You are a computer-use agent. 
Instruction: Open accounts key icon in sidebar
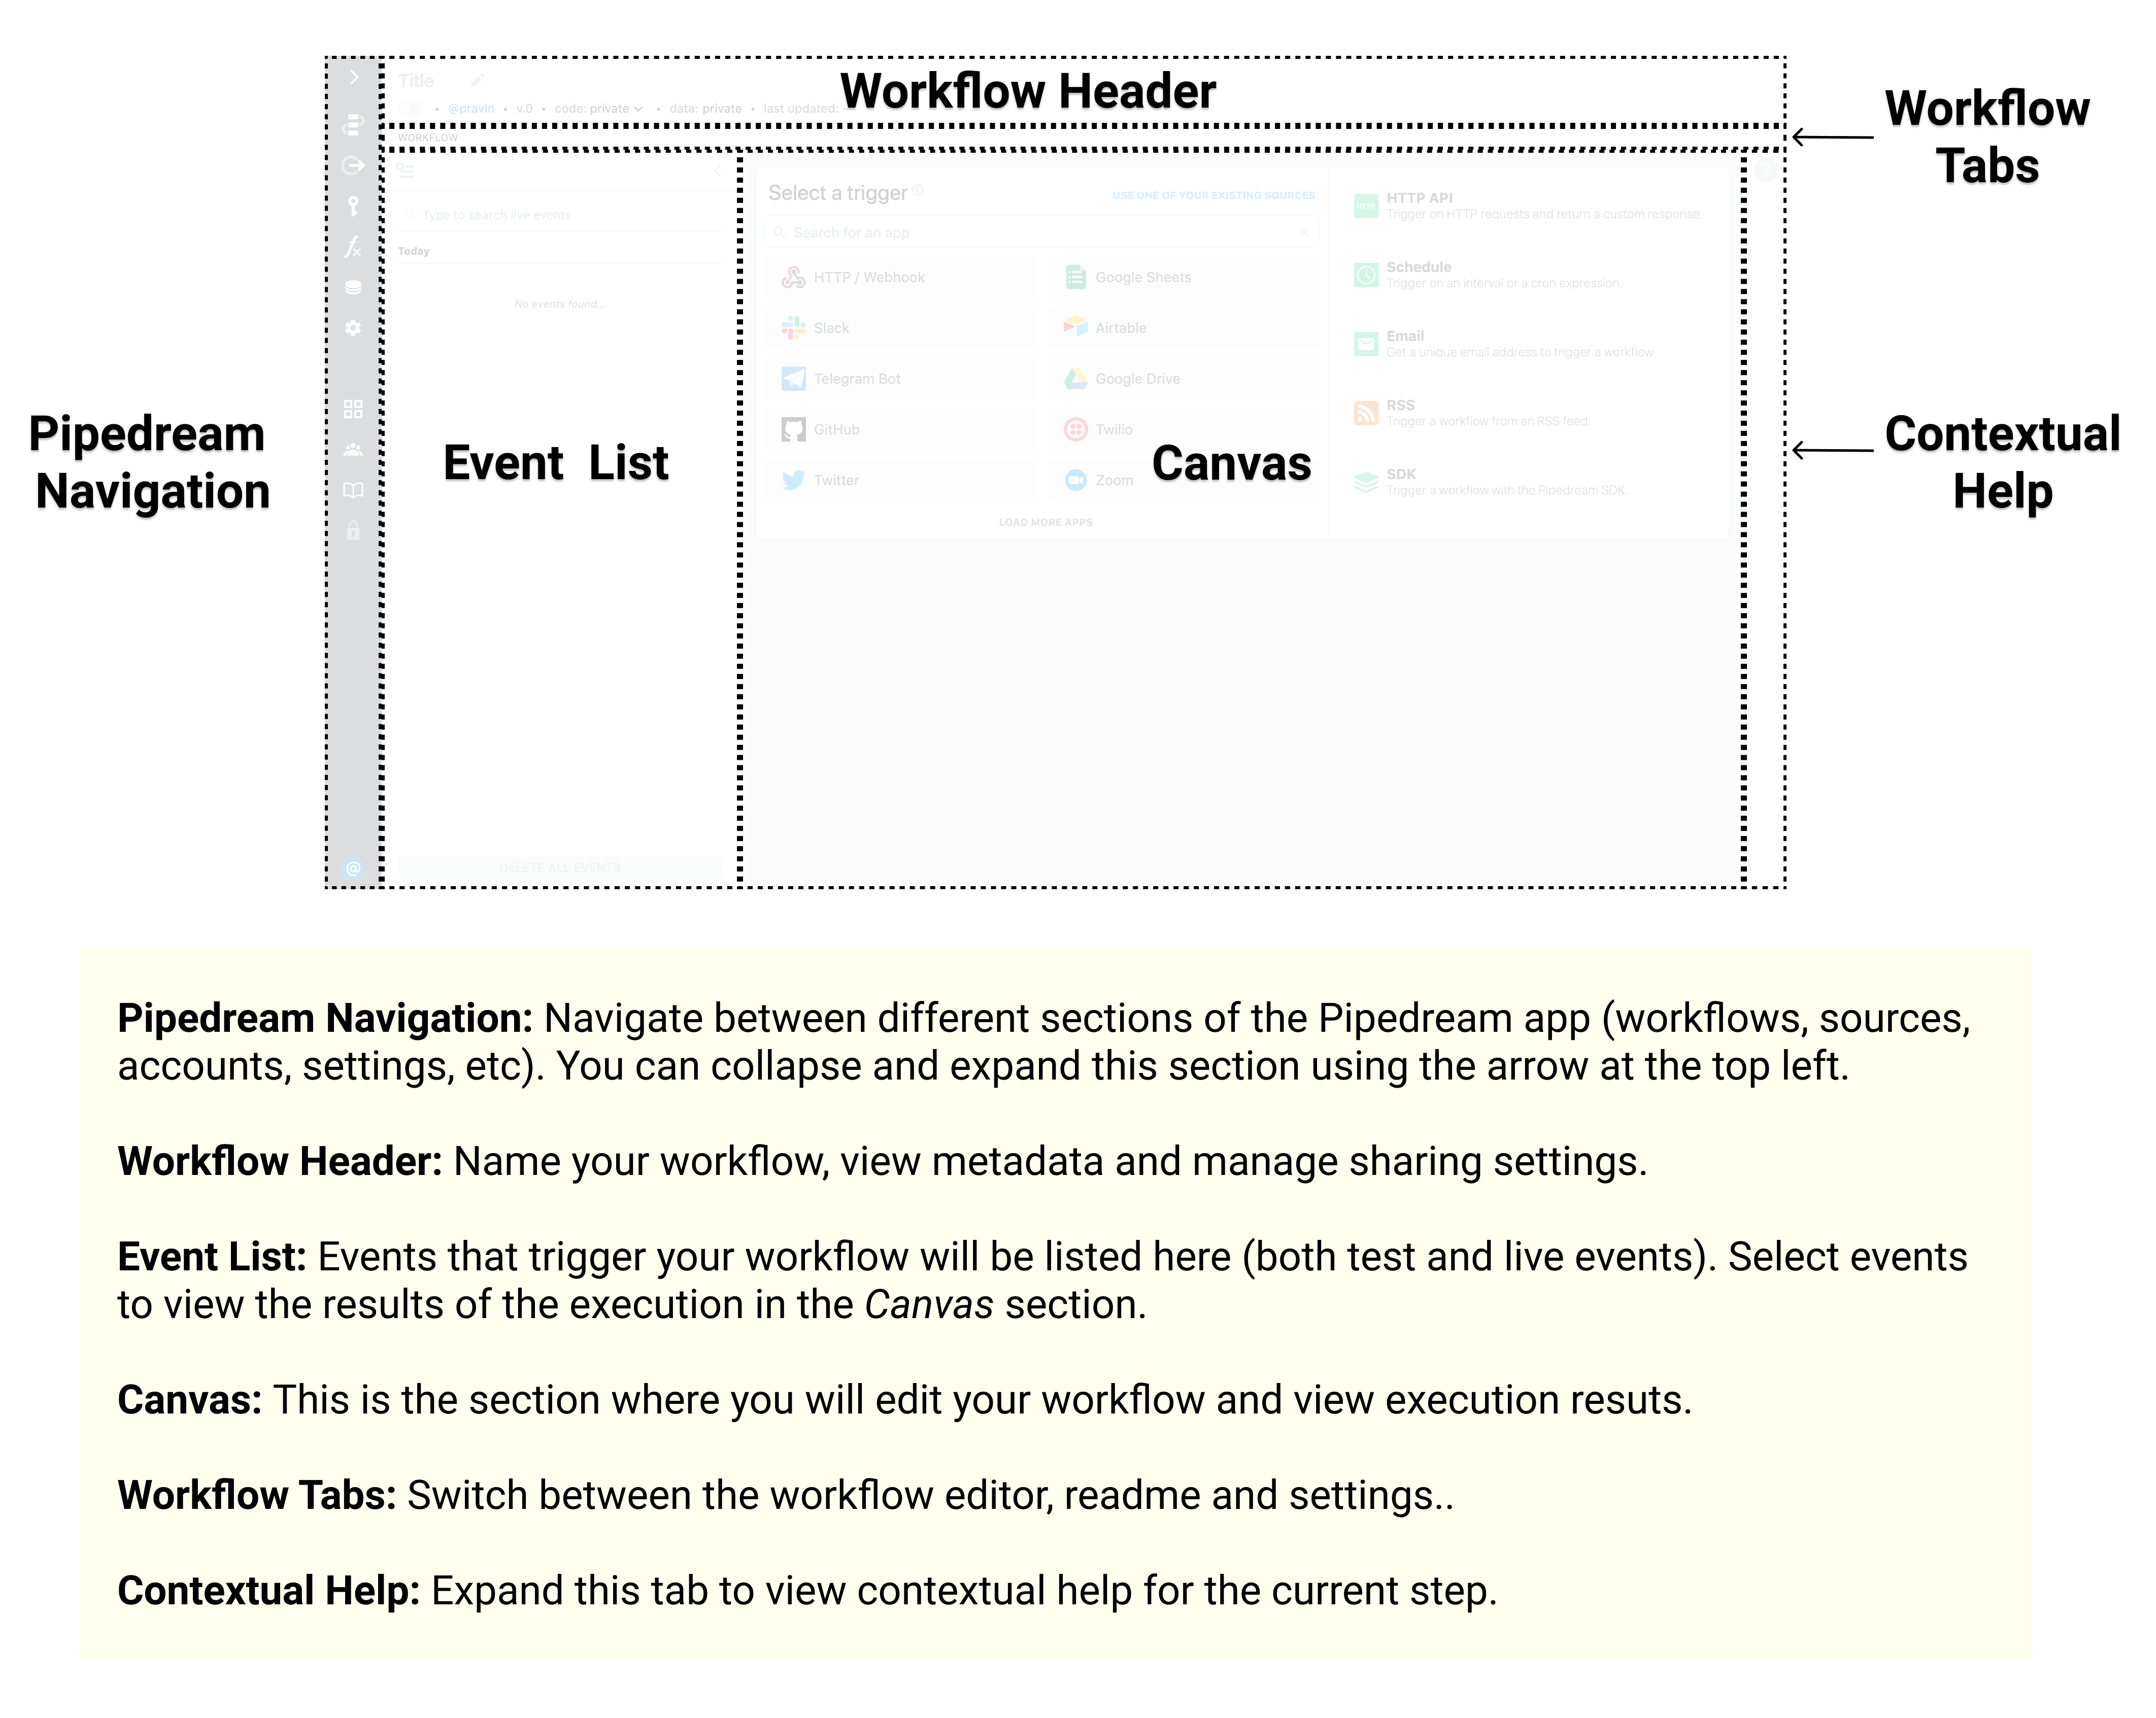tap(352, 206)
